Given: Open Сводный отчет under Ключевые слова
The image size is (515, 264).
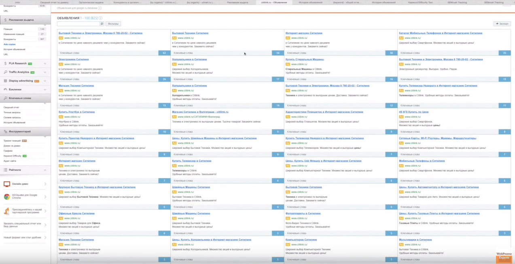Looking at the screenshot, I should (11, 108).
